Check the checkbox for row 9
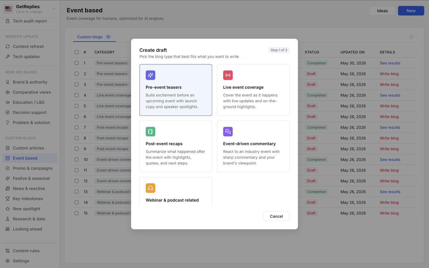 (77, 149)
